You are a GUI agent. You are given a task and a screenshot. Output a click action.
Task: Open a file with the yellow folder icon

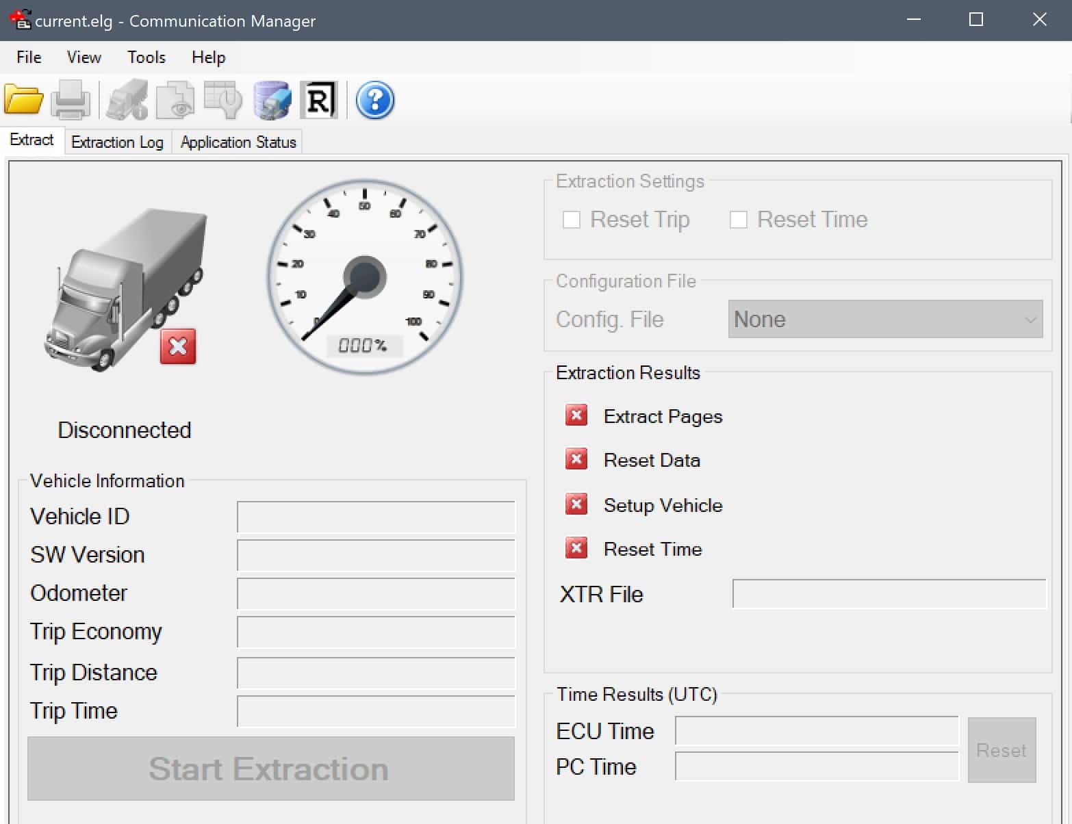23,100
